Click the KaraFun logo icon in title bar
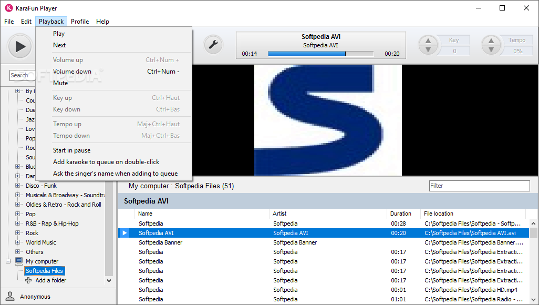This screenshot has width=539, height=305. 8,8
